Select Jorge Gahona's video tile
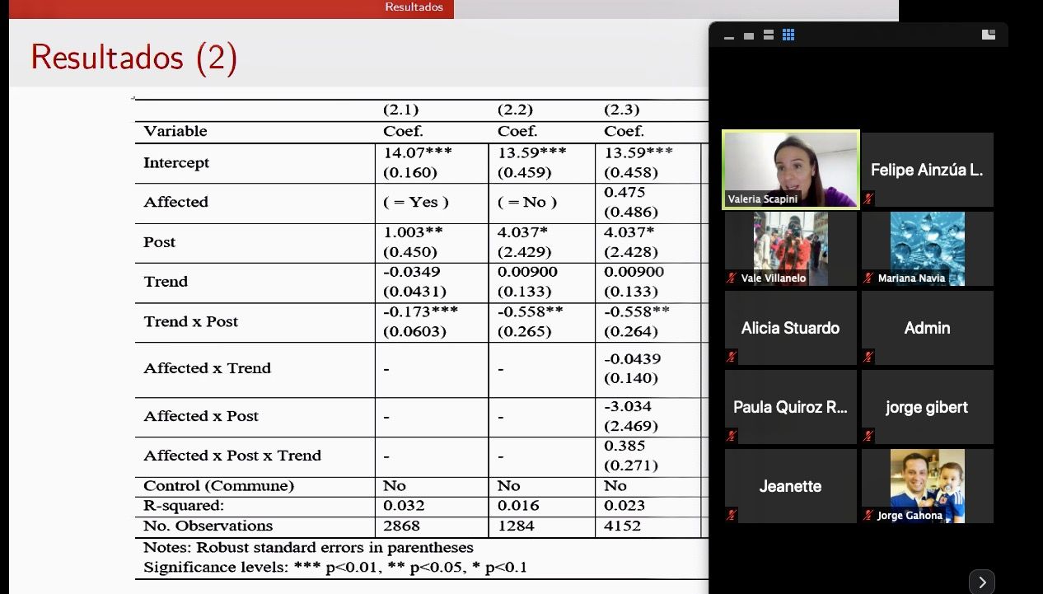This screenshot has height=594, width=1043. coord(927,485)
